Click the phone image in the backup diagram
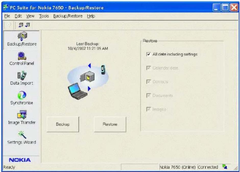The image size is (240, 172). [103, 70]
